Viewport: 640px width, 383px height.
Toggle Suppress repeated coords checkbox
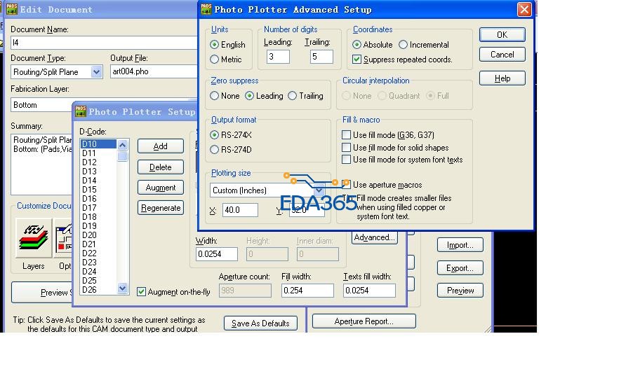(356, 59)
